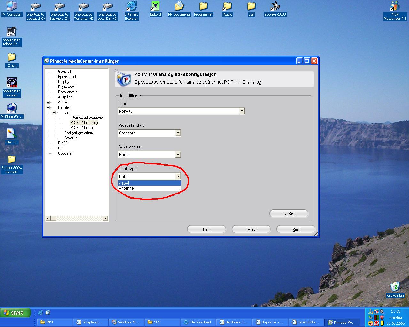409x327 pixels.
Task: Switch to Hardware.n... taskbar window
Action: pos(234,322)
